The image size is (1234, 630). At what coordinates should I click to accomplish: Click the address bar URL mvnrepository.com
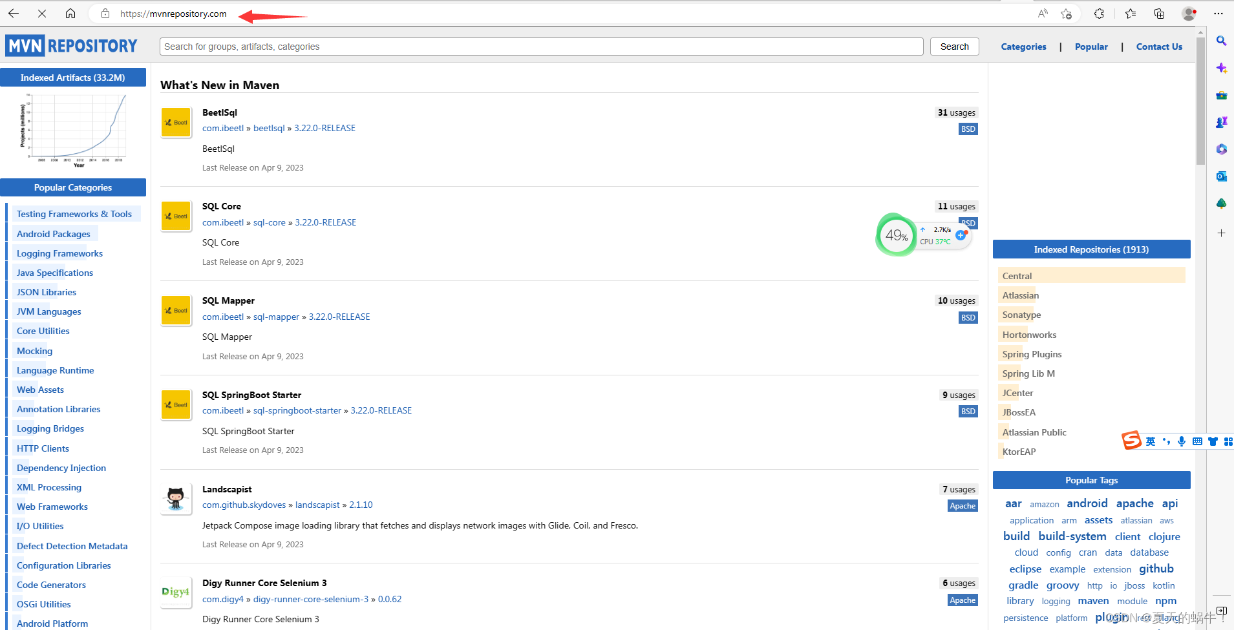(173, 14)
